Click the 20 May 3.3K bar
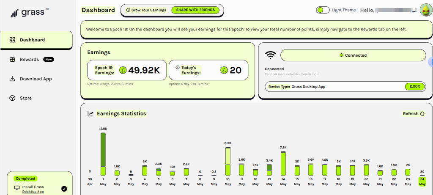The image size is (433, 195). (366, 170)
